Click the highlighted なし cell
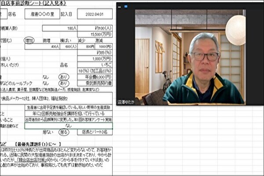Image resolution: width=264 pixels, height=176 pixels. point(68,125)
